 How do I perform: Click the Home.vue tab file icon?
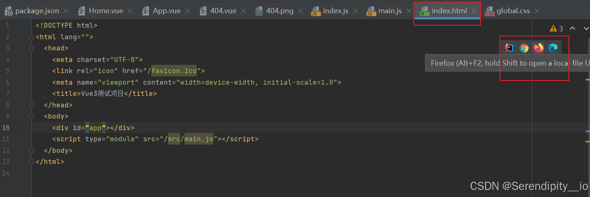coord(82,11)
